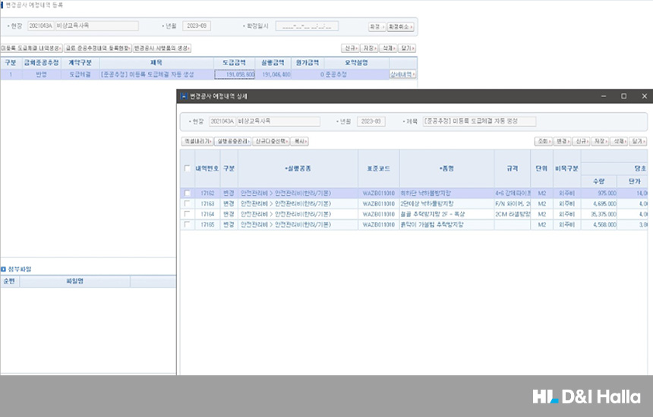Screen dimensions: 653x417
Task: Maximize the 변경공사 예정내역 상세 window
Action: (x=623, y=96)
